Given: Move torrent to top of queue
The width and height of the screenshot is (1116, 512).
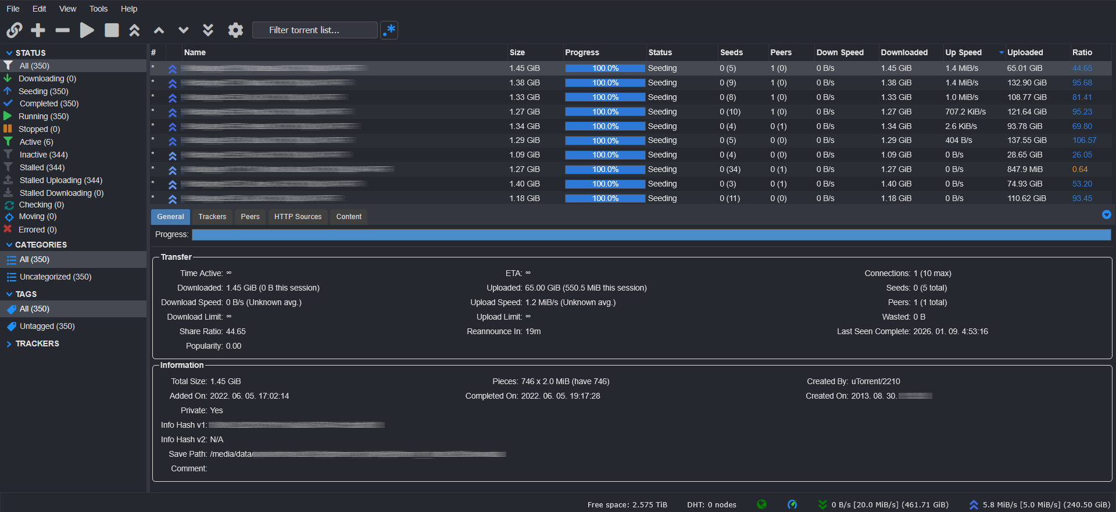Looking at the screenshot, I should tap(134, 30).
